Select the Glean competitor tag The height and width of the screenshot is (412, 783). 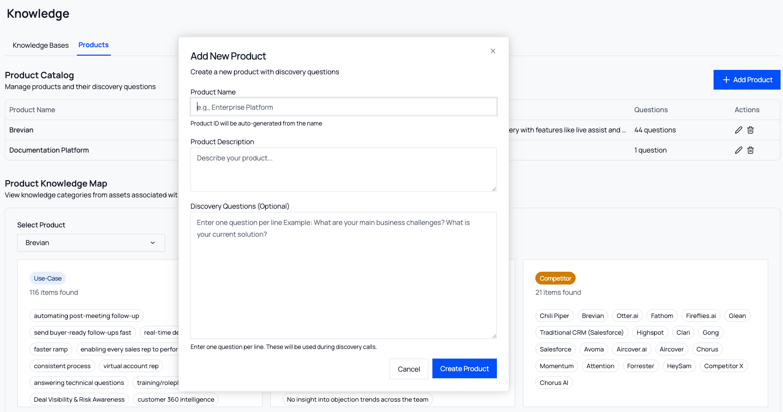click(737, 316)
